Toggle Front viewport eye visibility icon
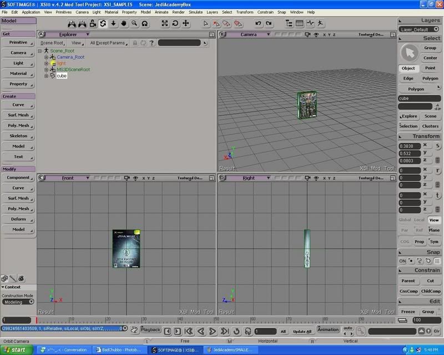Image resolution: width=444 pixels, height=355 pixels. tap(135, 178)
